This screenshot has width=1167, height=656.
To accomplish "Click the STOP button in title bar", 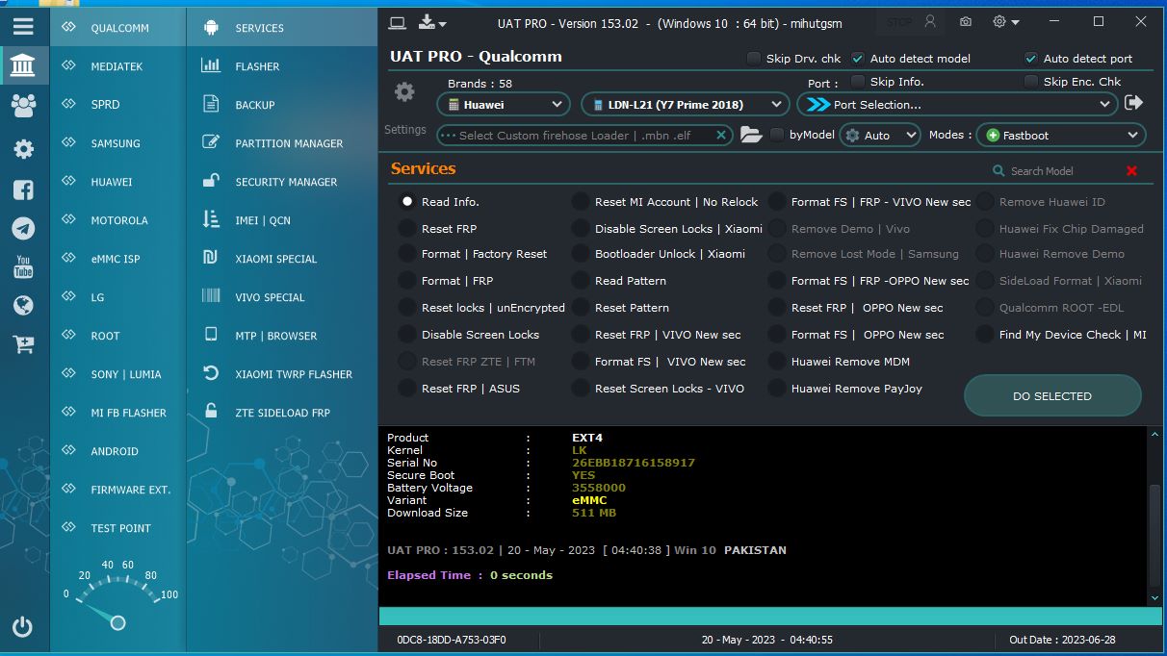I will pyautogui.click(x=899, y=22).
